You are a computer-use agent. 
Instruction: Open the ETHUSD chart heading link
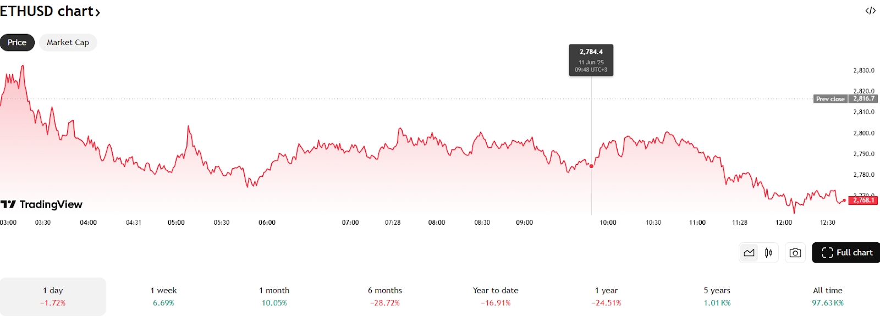pos(50,12)
